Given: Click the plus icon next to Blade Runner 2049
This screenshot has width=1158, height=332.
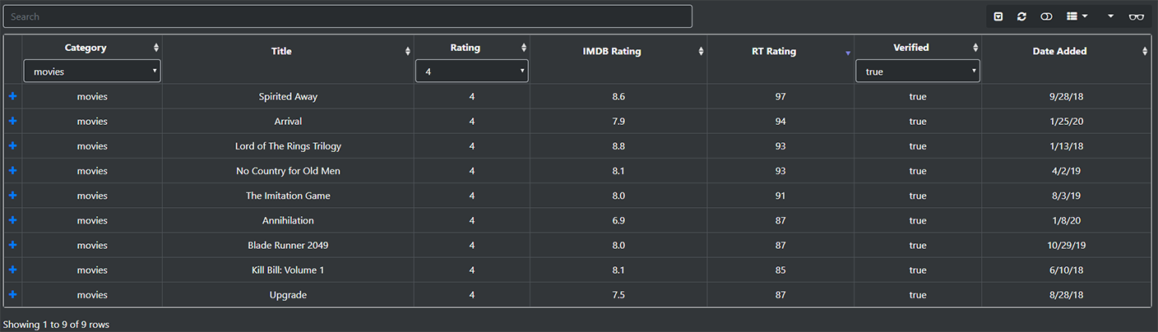Looking at the screenshot, I should (x=12, y=245).
